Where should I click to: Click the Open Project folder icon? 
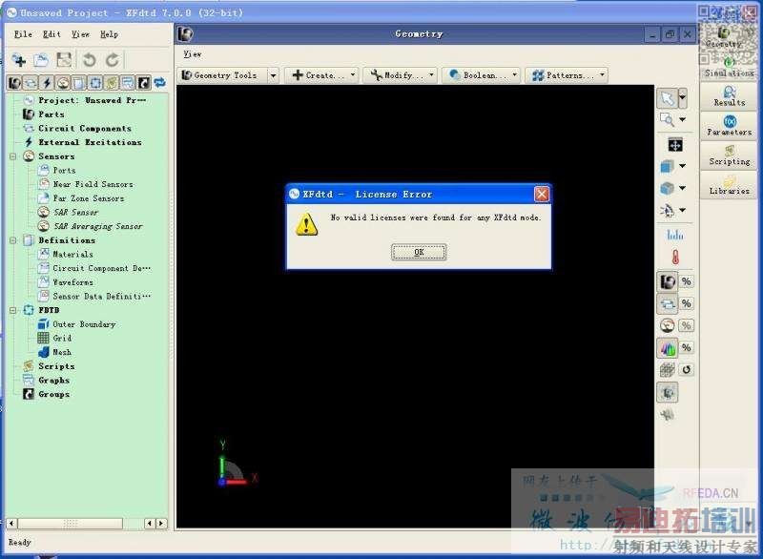41,60
